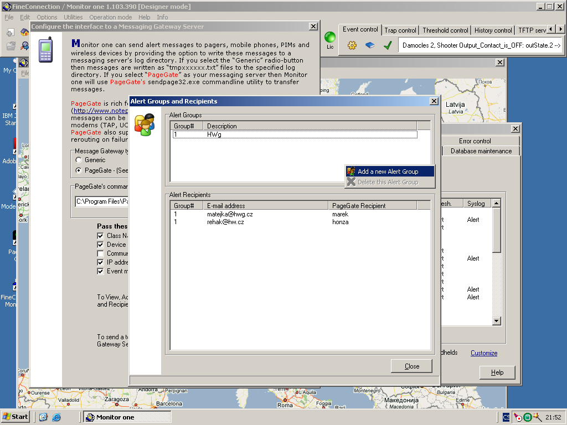Open the Operation mode menu
Image resolution: width=567 pixels, height=425 pixels.
pyautogui.click(x=111, y=17)
